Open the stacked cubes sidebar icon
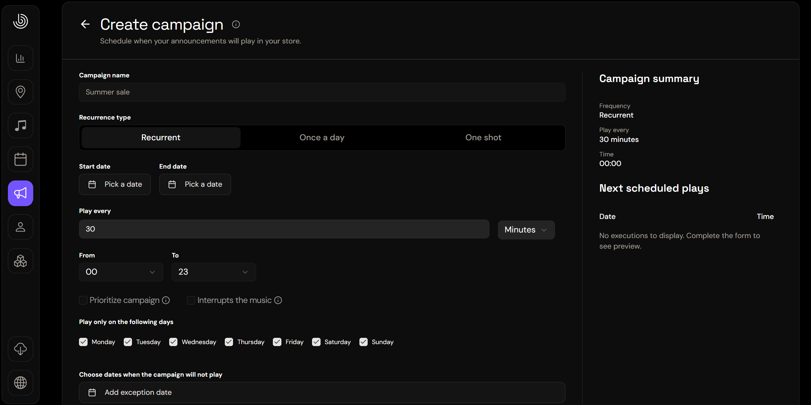Image resolution: width=811 pixels, height=405 pixels. [20, 261]
